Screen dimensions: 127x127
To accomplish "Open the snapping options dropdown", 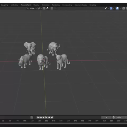I will 48,8.
